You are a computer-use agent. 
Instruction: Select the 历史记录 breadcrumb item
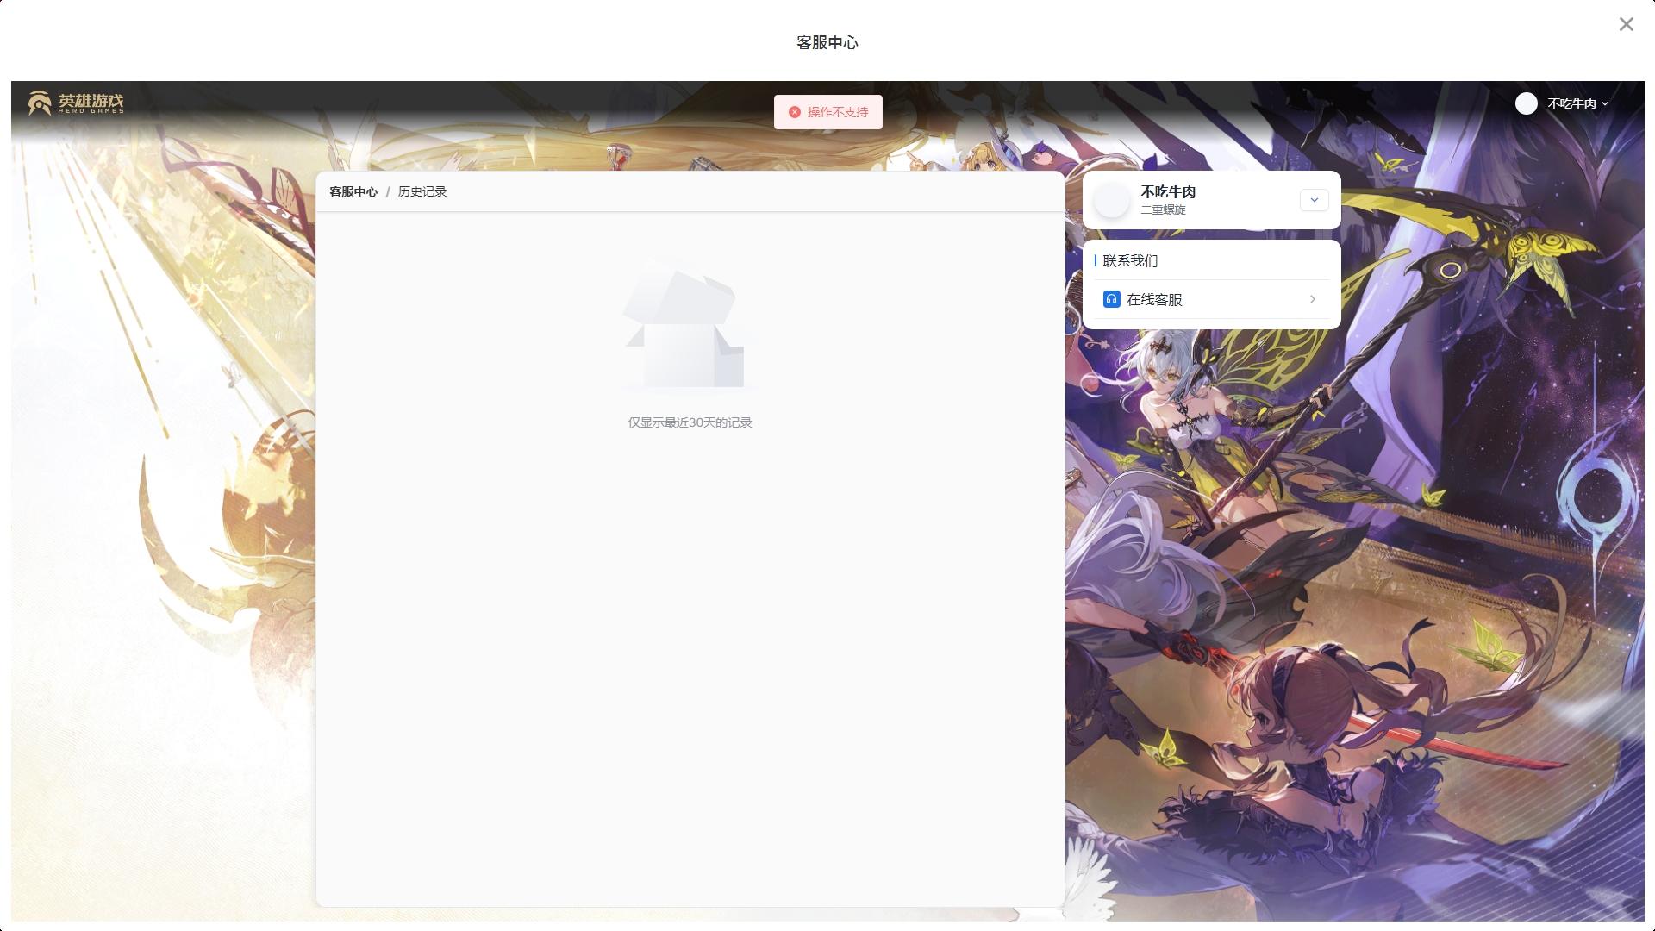422,191
